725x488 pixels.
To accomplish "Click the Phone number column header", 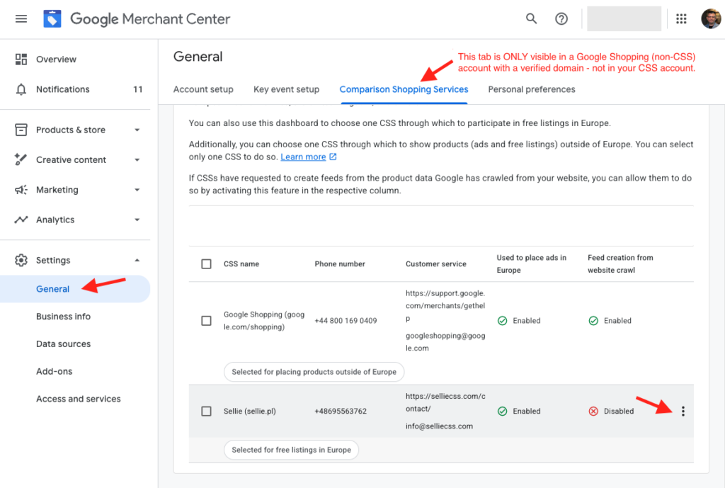I will (340, 264).
